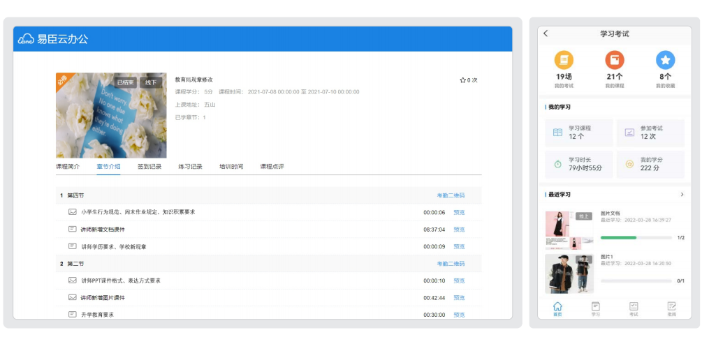Click 上课地址 五山 text
This screenshot has width=702, height=344.
(x=195, y=105)
